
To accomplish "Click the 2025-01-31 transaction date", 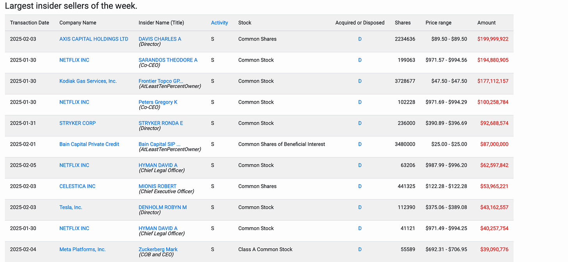I will [x=23, y=123].
